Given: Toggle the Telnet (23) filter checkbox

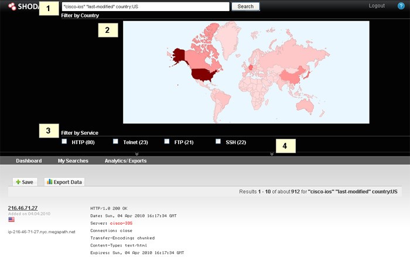Looking at the screenshot, I should [x=115, y=142].
